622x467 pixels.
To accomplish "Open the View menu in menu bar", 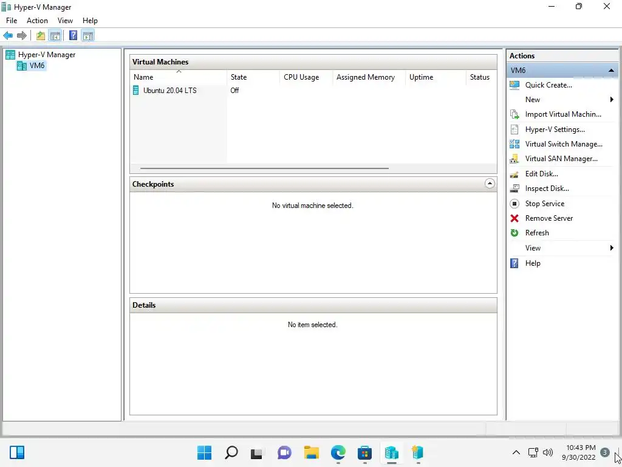I will (x=65, y=21).
